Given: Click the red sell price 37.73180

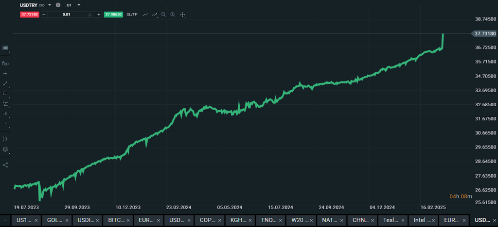Looking at the screenshot, I should click(30, 15).
